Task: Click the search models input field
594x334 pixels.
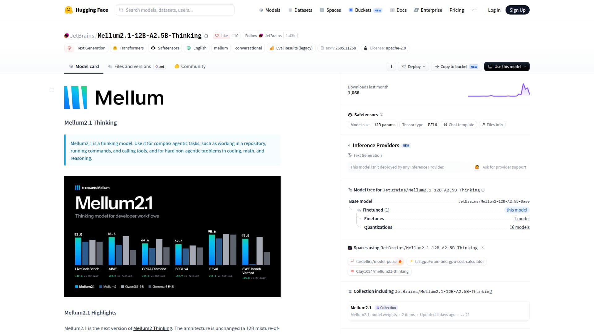Action: pos(175,10)
